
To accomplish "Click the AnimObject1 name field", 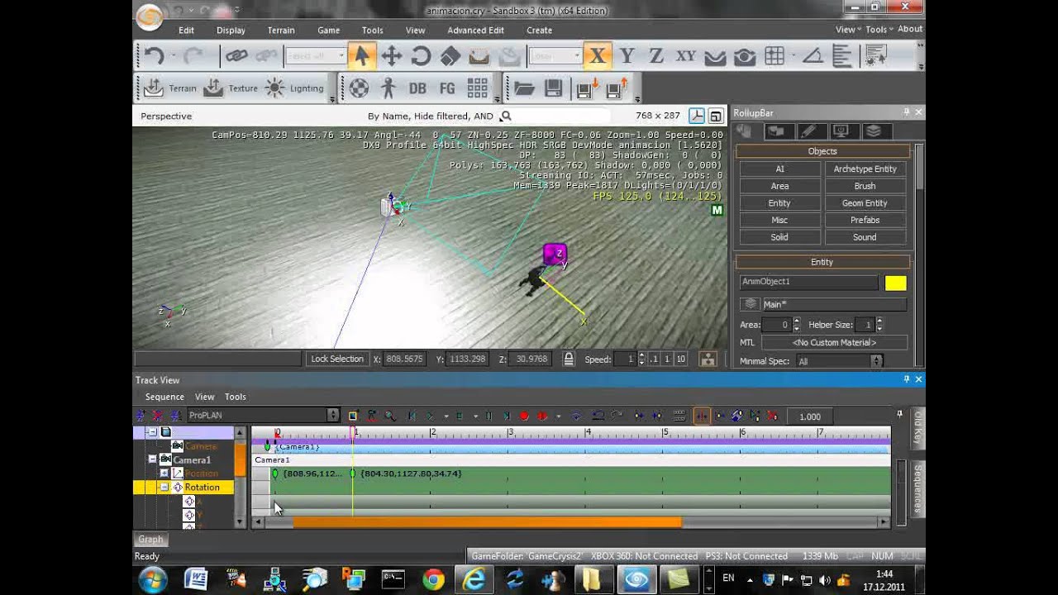I will [x=808, y=282].
